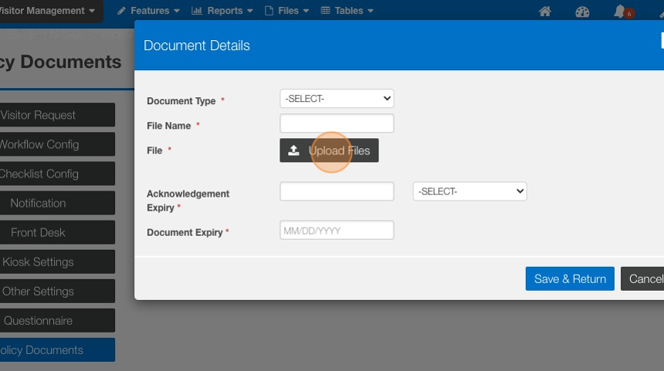Open Visitor Request in sidebar
This screenshot has width=664, height=371.
57,115
